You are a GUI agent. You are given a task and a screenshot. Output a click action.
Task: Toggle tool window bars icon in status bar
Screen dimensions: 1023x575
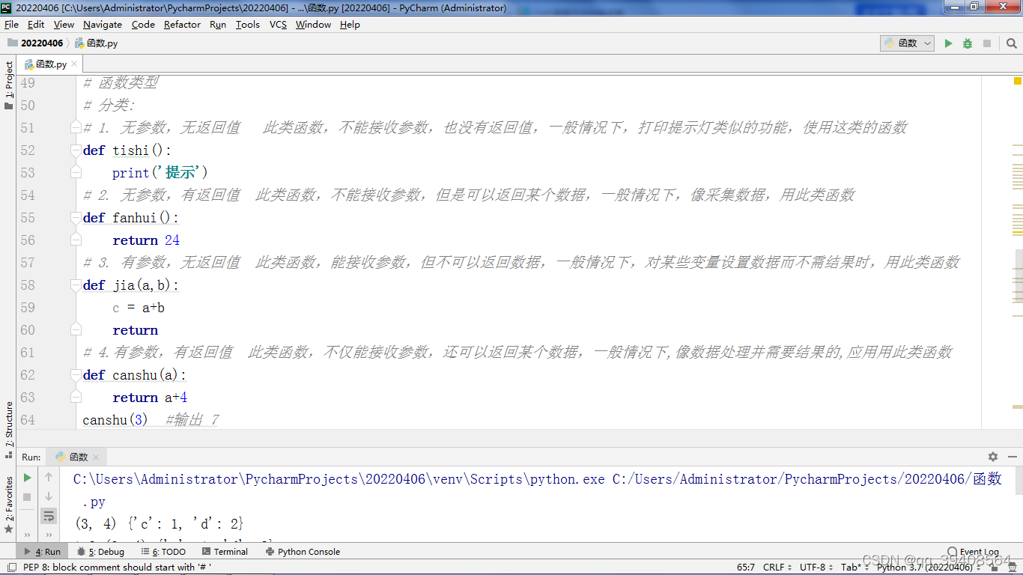10,568
